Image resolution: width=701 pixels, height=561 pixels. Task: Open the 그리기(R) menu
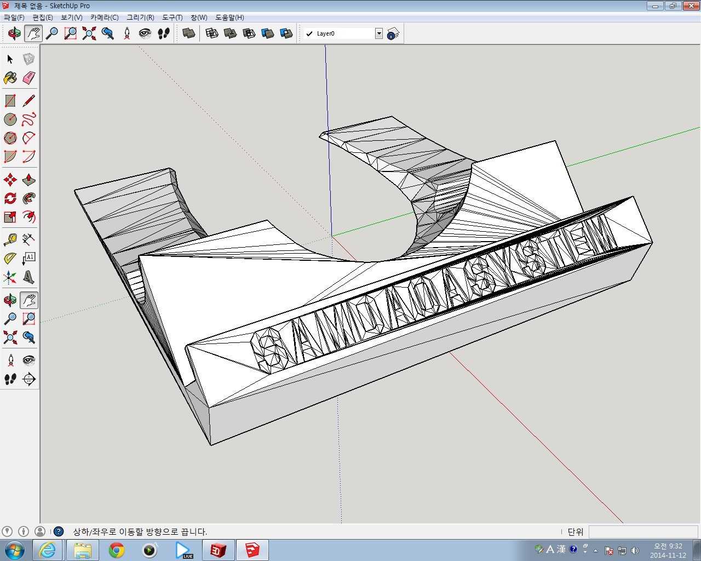click(x=140, y=18)
